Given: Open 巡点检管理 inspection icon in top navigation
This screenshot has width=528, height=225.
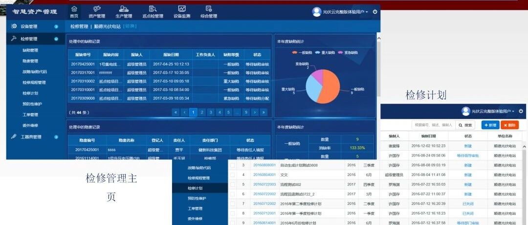Looking at the screenshot, I should 153,9.
